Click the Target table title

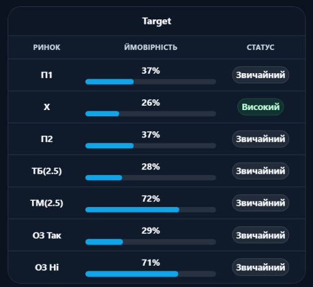pyautogui.click(x=156, y=21)
